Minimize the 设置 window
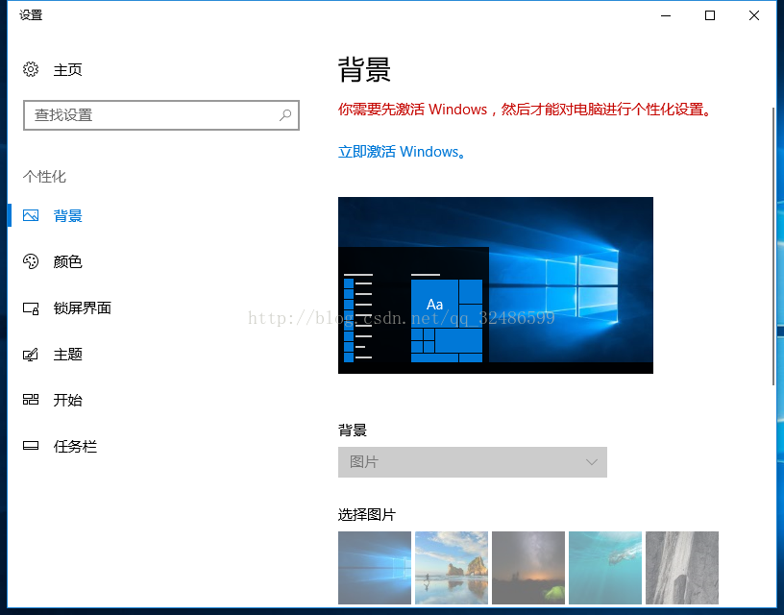This screenshot has width=784, height=615. pos(666,15)
